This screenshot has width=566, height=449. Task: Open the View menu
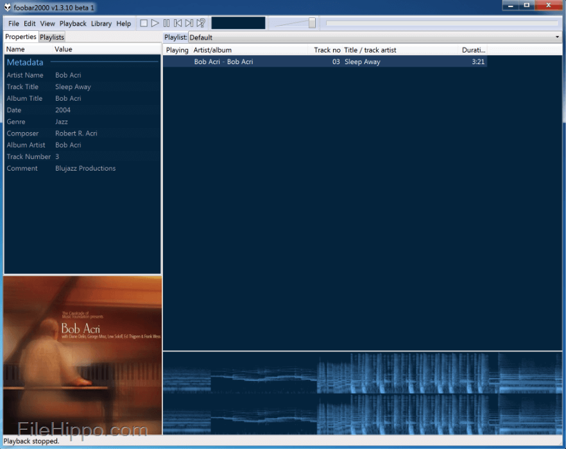pyautogui.click(x=47, y=24)
